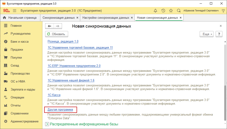This screenshot has height=129, width=227.
Task: Click user name Абрамов Геннадий Сергеевич
Action: 201,11
